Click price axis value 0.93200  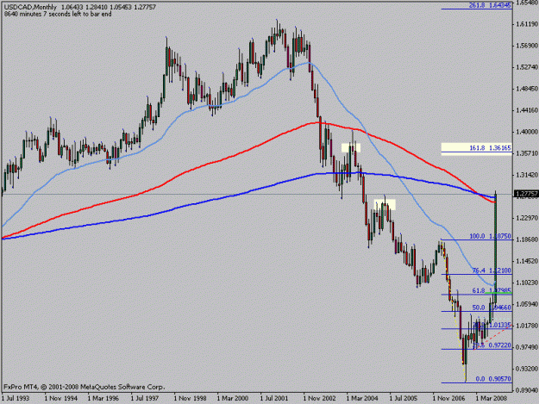(527, 369)
